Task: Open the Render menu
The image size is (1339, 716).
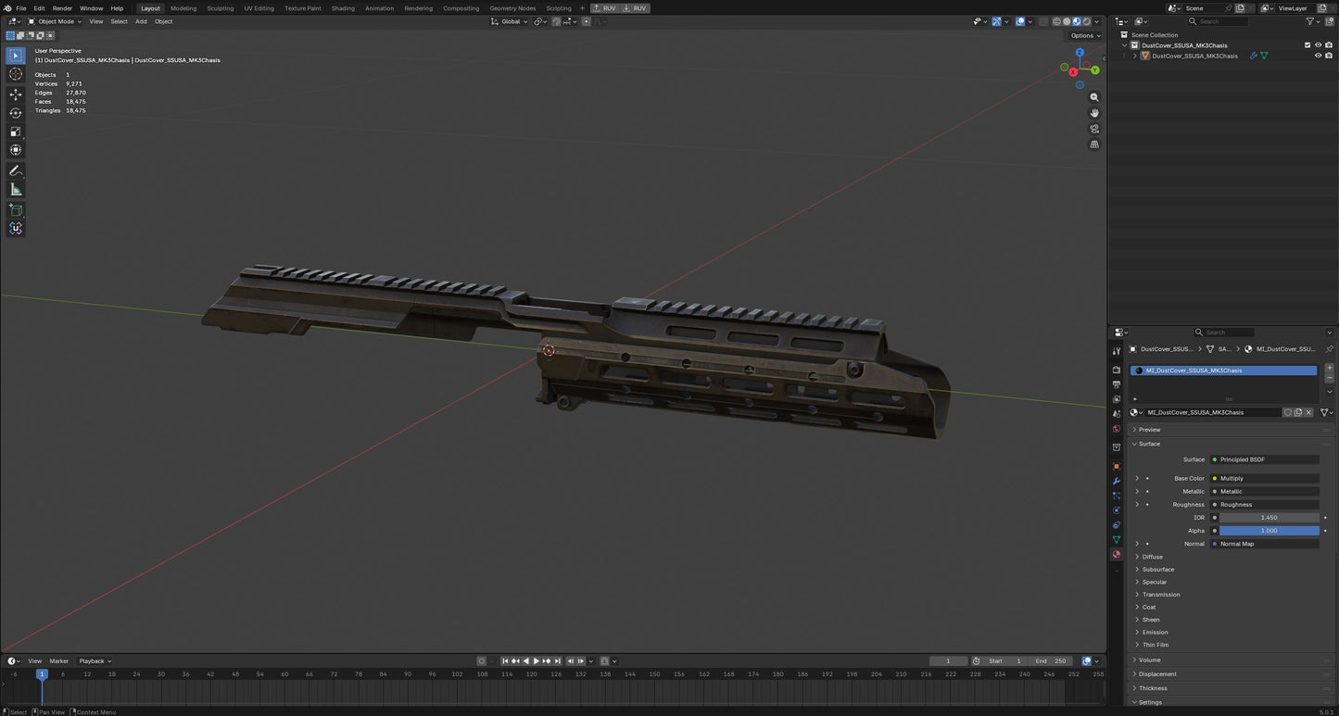Action: pyautogui.click(x=62, y=8)
